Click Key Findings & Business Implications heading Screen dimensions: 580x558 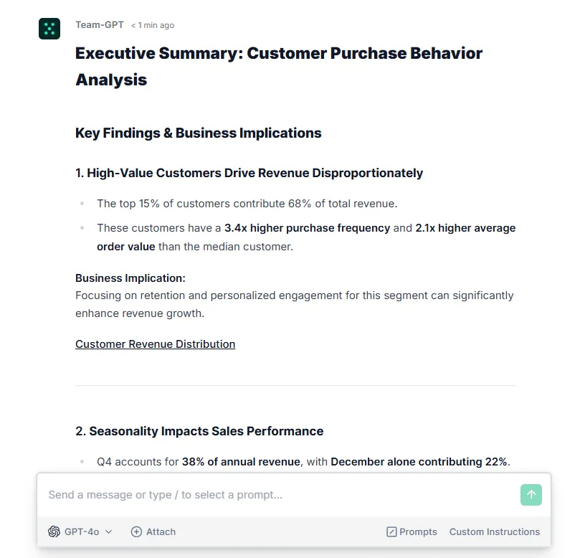[199, 133]
